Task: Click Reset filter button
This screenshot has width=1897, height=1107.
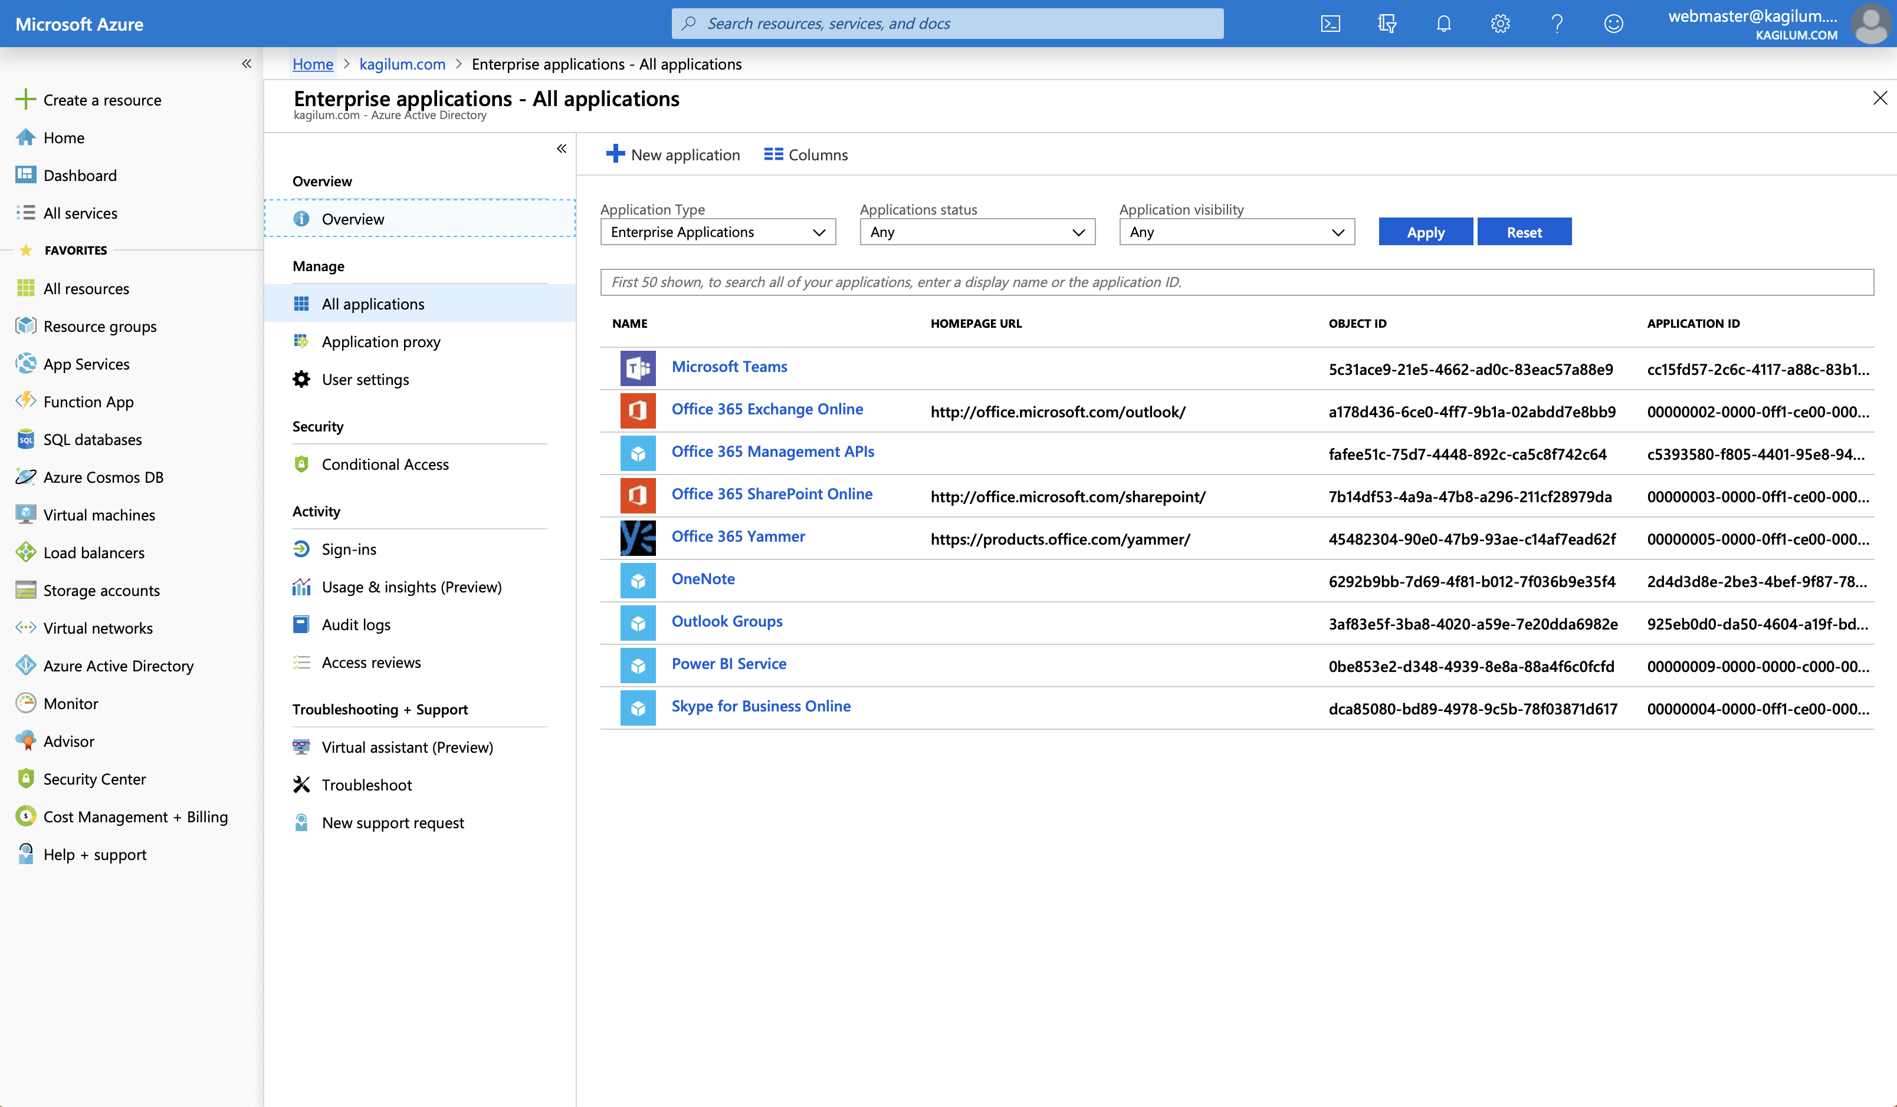Action: 1524,232
